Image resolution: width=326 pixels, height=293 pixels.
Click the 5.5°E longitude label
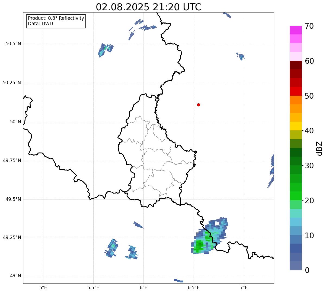[x=93, y=287]
